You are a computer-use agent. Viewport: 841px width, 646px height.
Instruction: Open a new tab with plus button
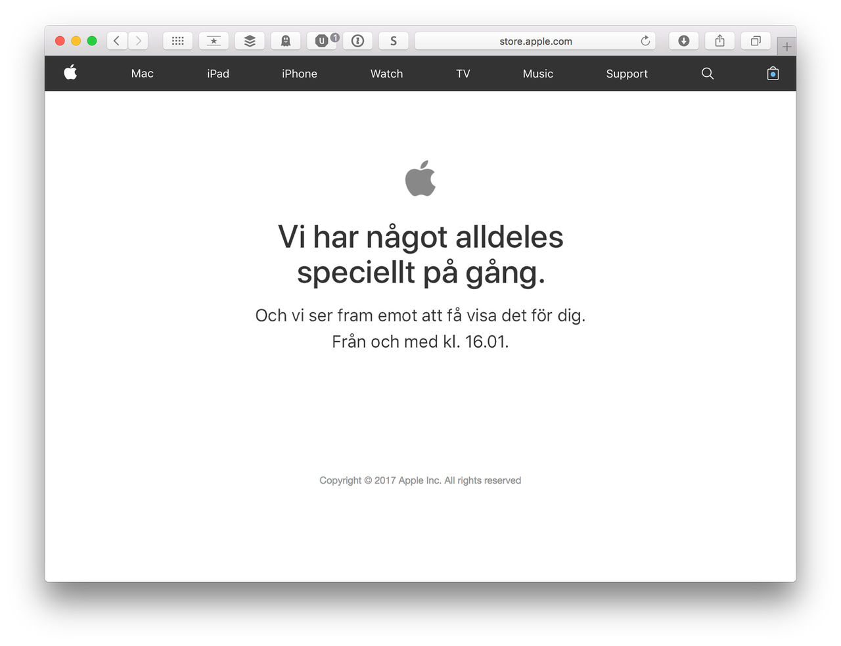tap(786, 47)
